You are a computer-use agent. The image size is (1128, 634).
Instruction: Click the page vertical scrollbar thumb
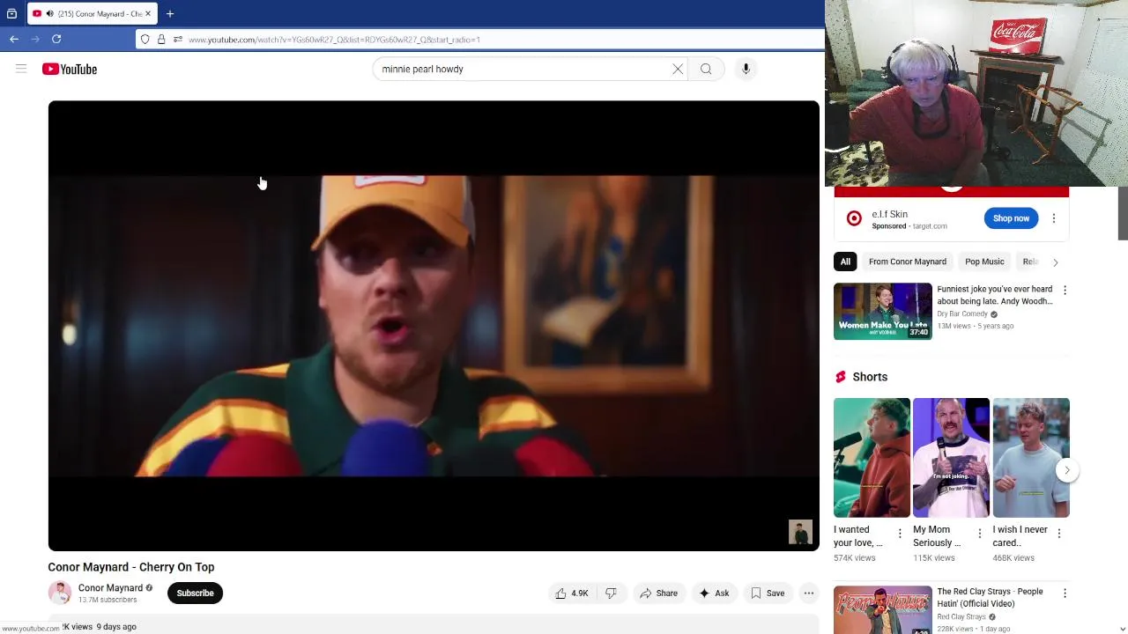pos(1123,213)
